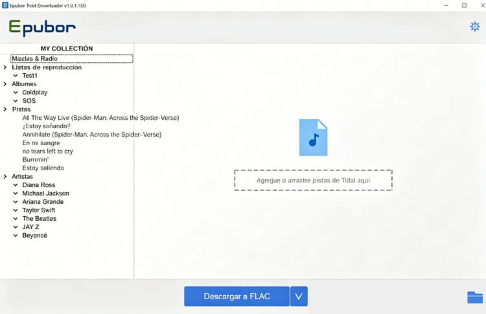Select track Estoy saliendo
Image resolution: width=486 pixels, height=314 pixels.
[43, 168]
